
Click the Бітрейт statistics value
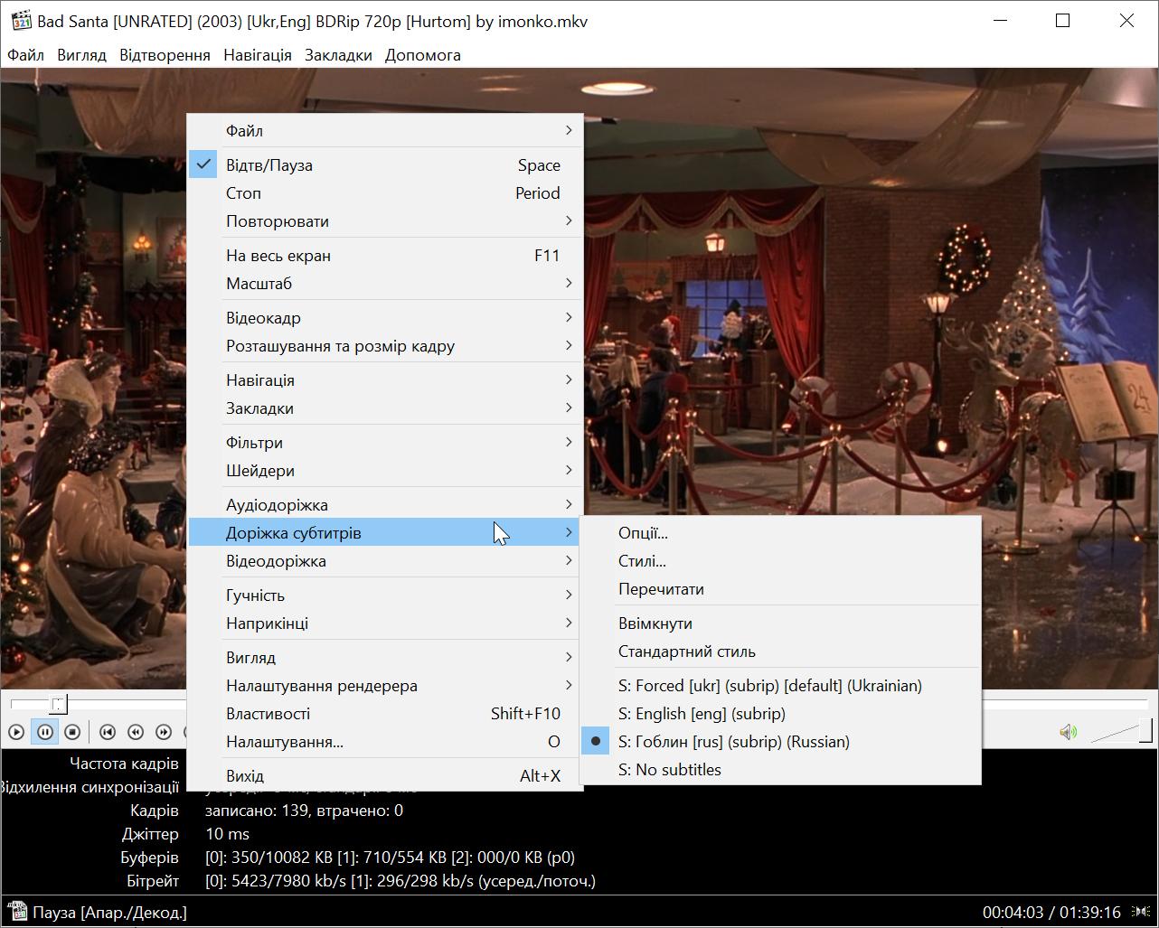pyautogui.click(x=400, y=881)
